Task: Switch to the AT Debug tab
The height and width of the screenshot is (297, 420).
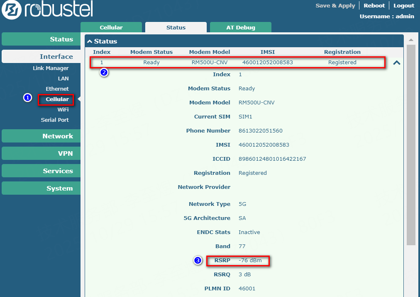Action: pyautogui.click(x=240, y=27)
